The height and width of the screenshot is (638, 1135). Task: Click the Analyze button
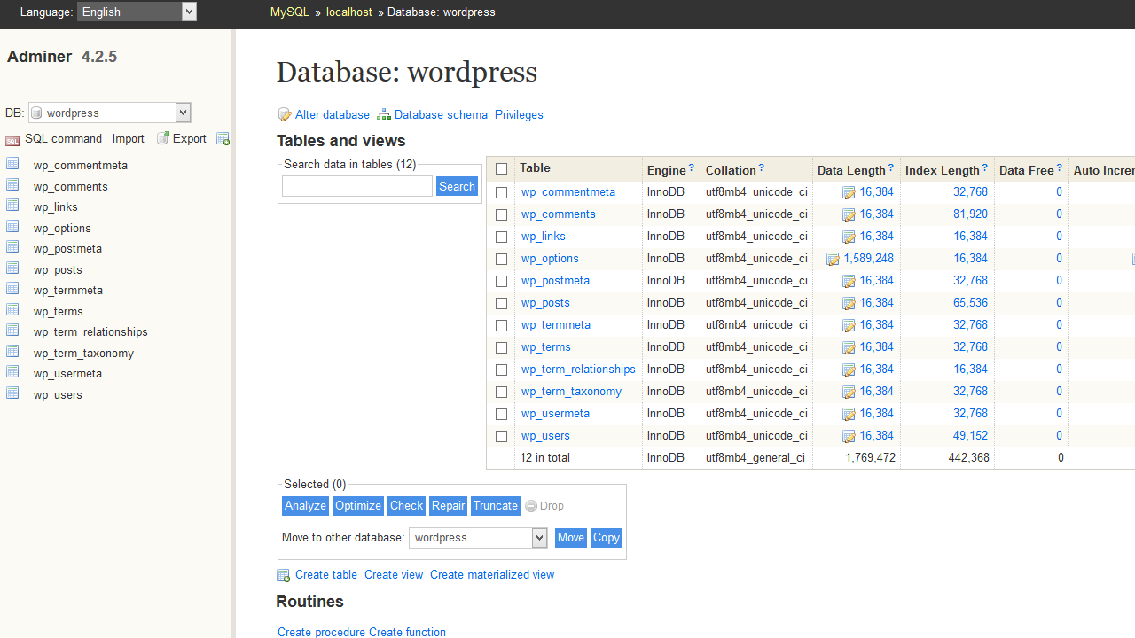coord(305,505)
